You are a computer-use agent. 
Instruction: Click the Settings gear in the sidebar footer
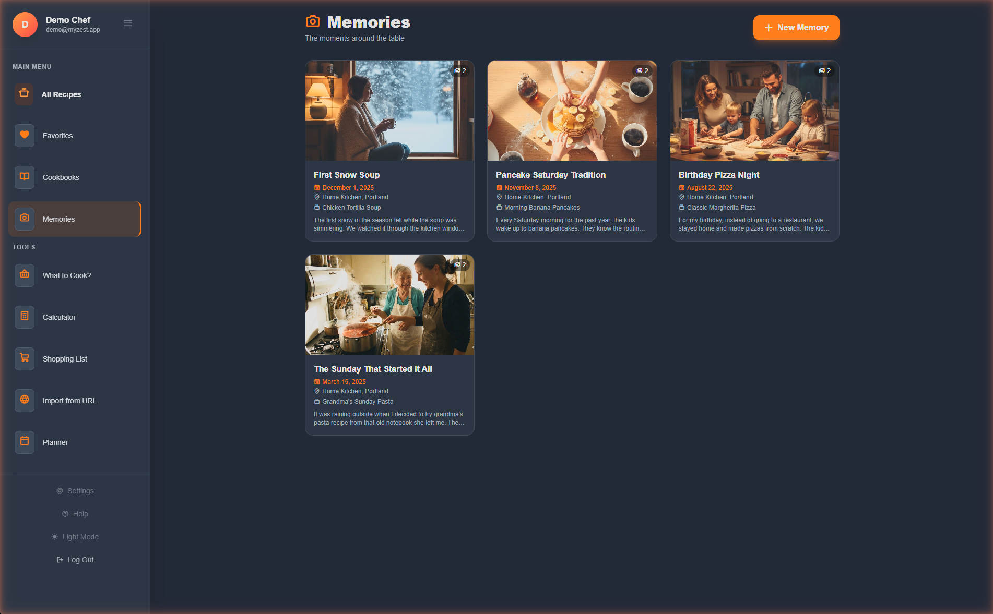[x=75, y=490]
